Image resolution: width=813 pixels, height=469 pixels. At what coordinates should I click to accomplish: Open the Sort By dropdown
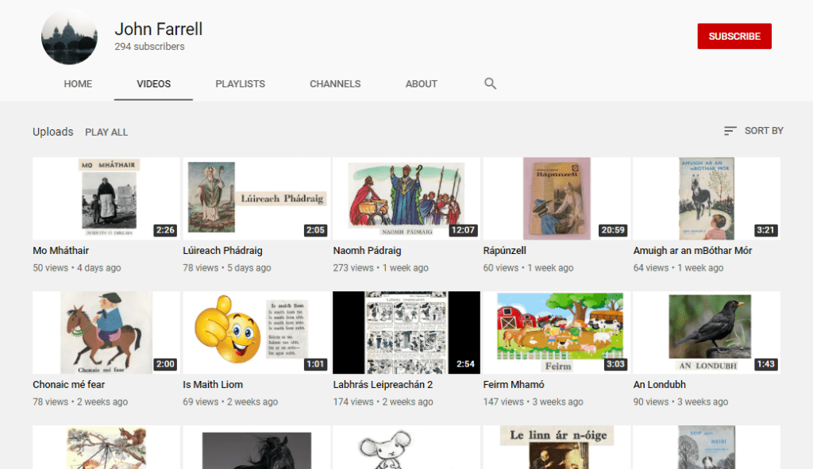753,131
